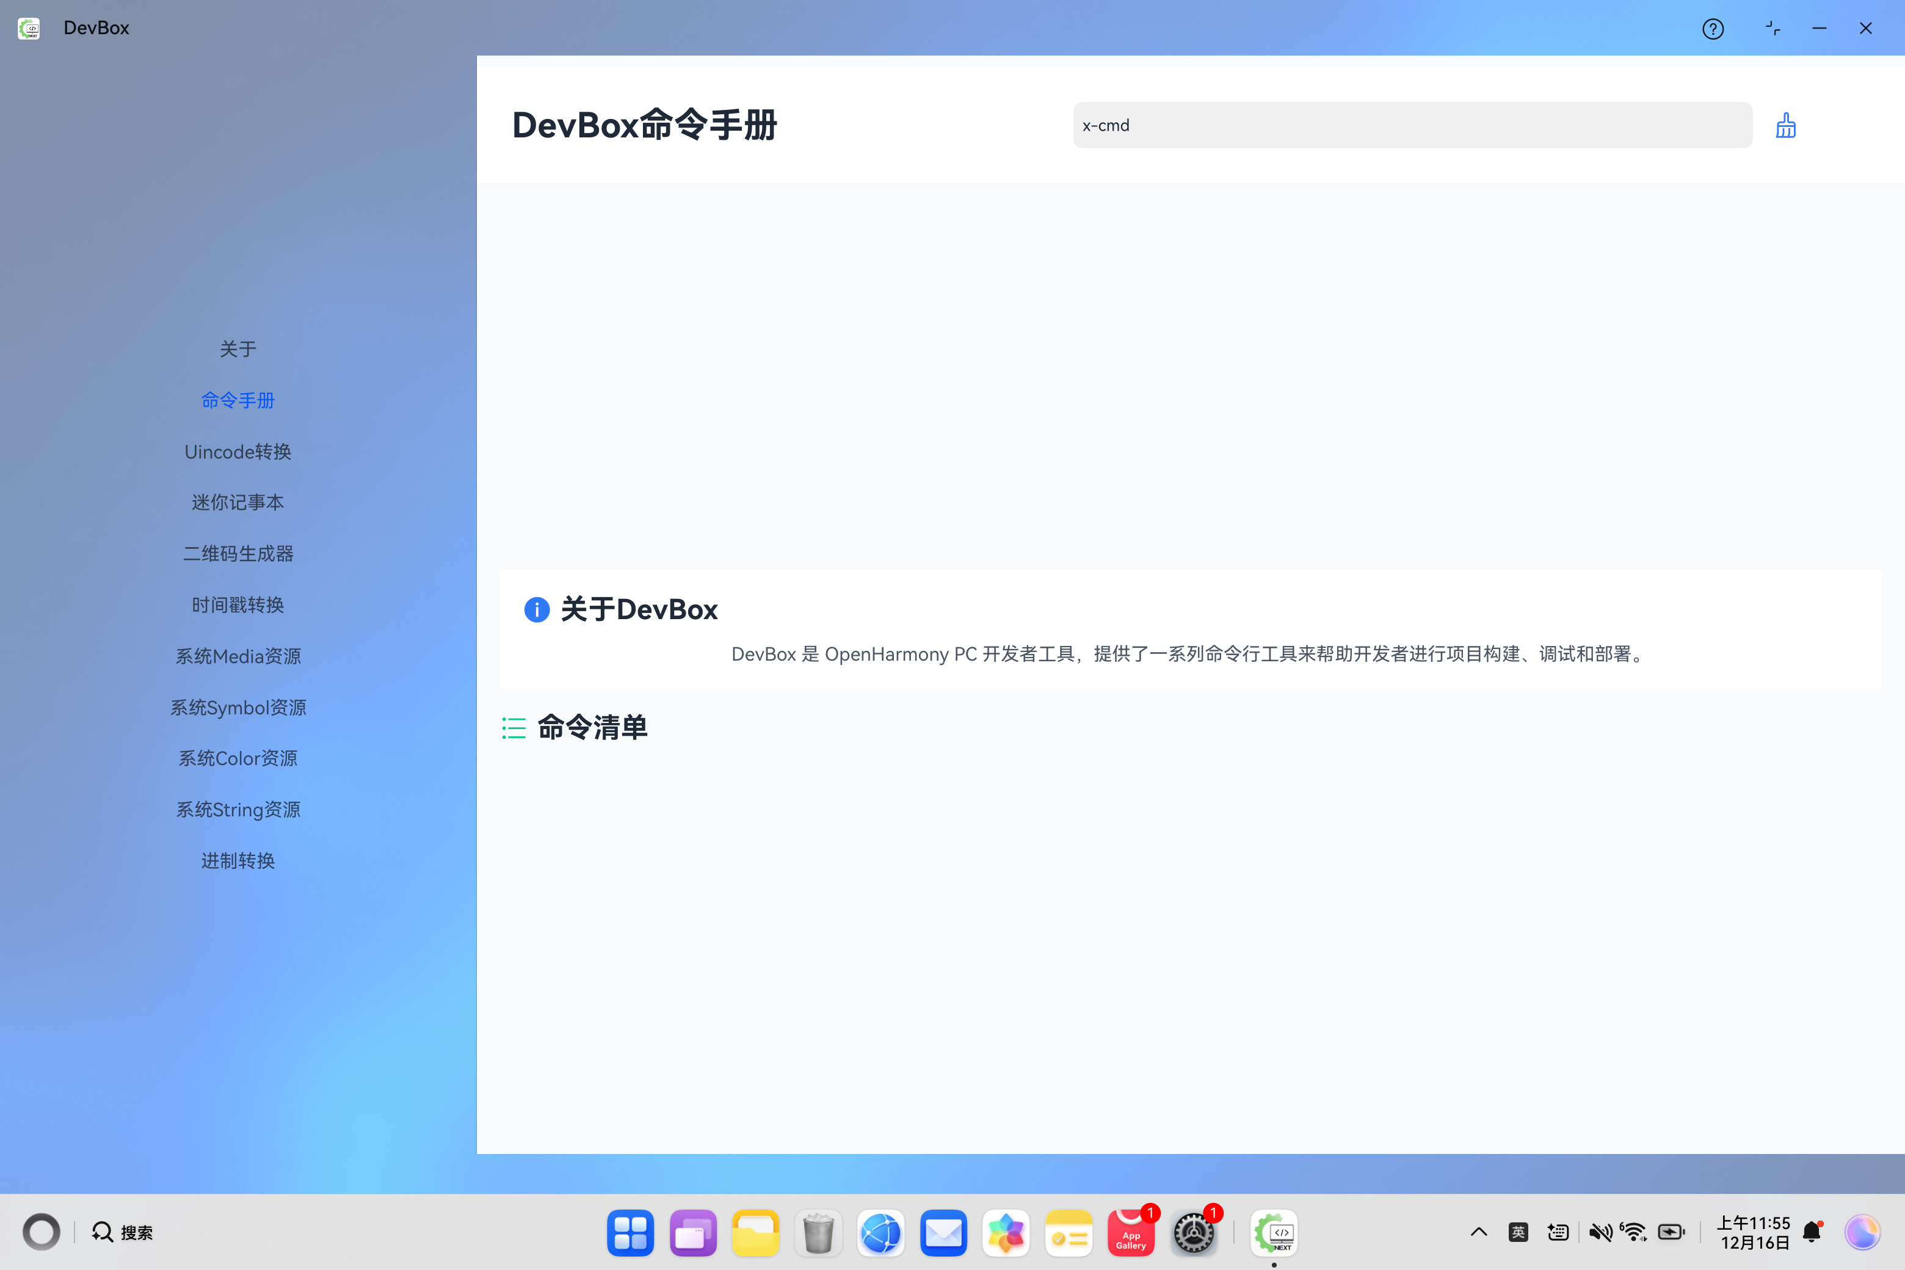
Task: Switch the 英 input method indicator
Action: pos(1518,1232)
